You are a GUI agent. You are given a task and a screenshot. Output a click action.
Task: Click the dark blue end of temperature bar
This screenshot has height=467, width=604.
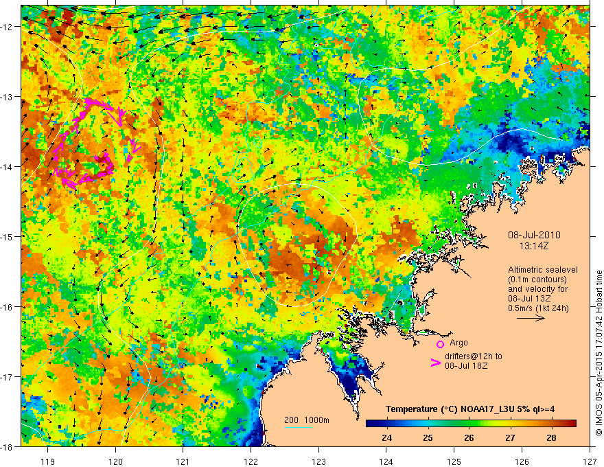click(x=370, y=424)
